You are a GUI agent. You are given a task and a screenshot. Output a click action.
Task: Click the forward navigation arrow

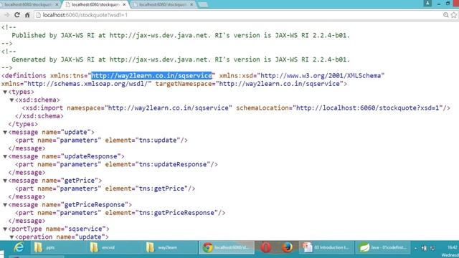click(x=6, y=15)
